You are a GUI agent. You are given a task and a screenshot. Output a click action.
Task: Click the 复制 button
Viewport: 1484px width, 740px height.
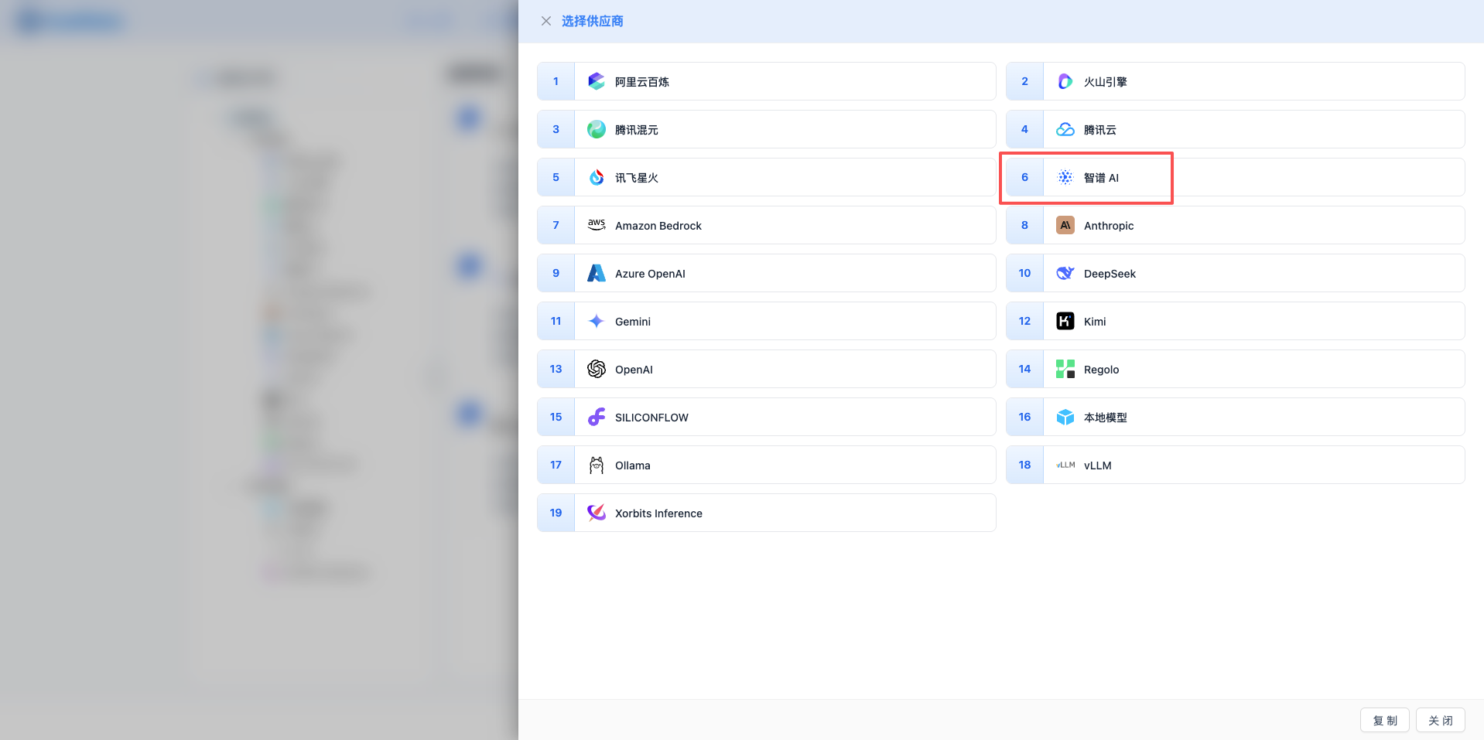pos(1384,720)
